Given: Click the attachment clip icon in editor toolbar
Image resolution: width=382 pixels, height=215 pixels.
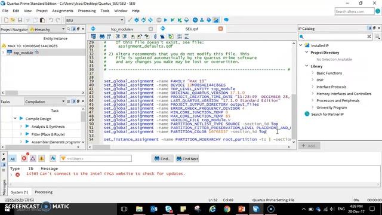Looking at the screenshot, I should coord(155,36).
